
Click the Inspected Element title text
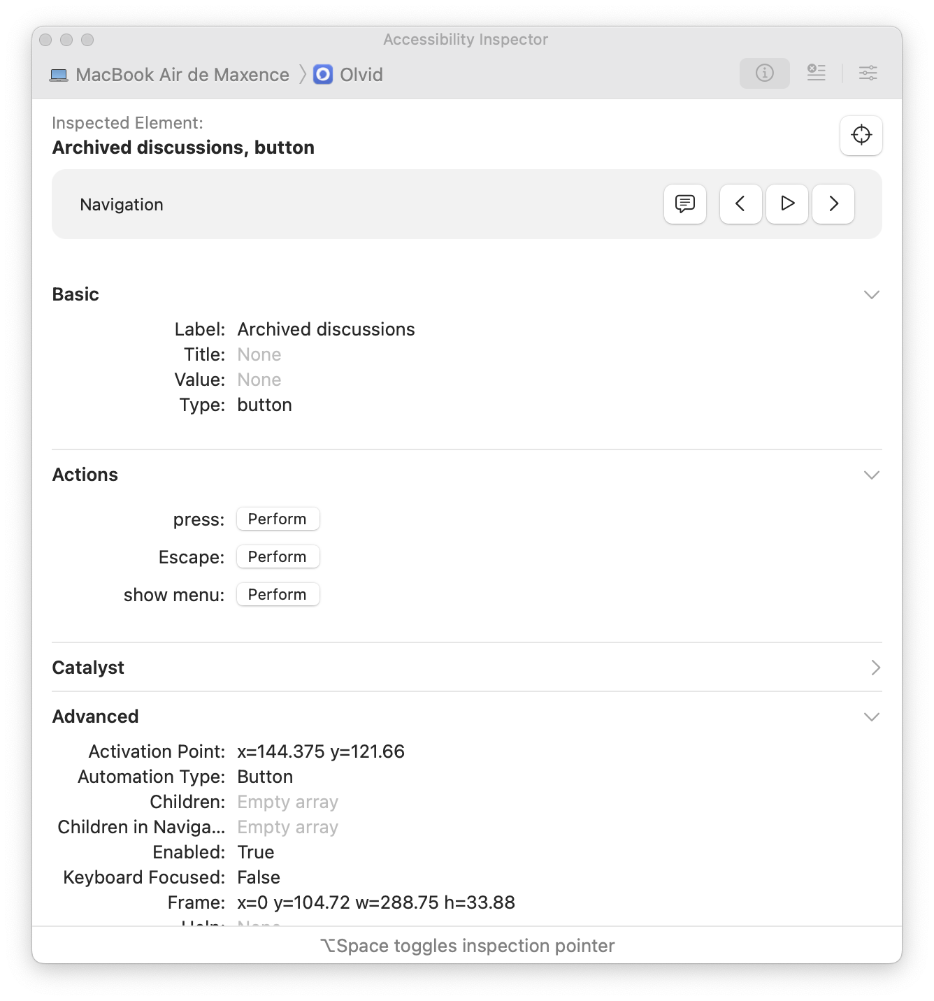pyautogui.click(x=183, y=147)
